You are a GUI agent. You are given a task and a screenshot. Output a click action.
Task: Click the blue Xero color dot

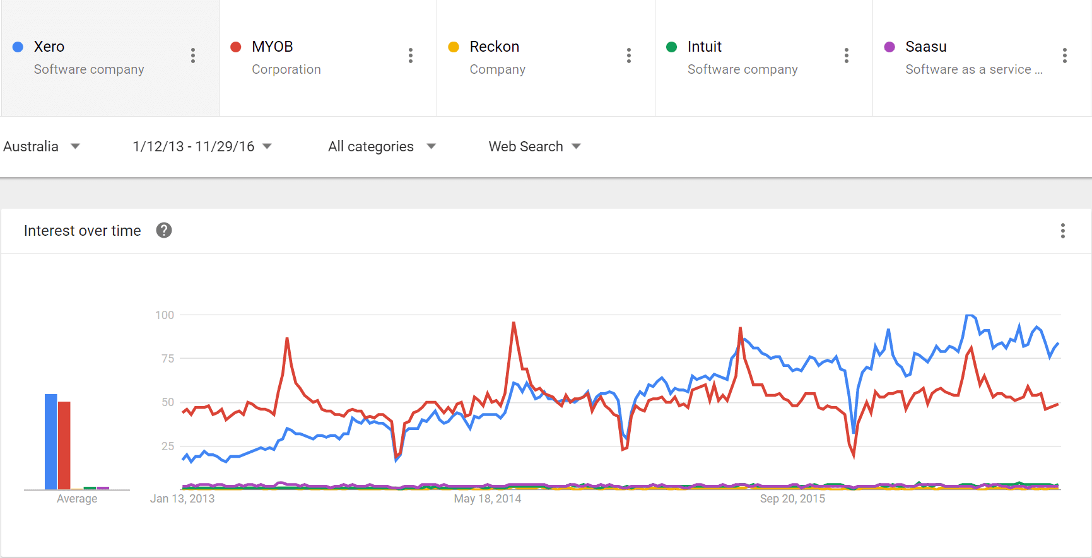[18, 47]
